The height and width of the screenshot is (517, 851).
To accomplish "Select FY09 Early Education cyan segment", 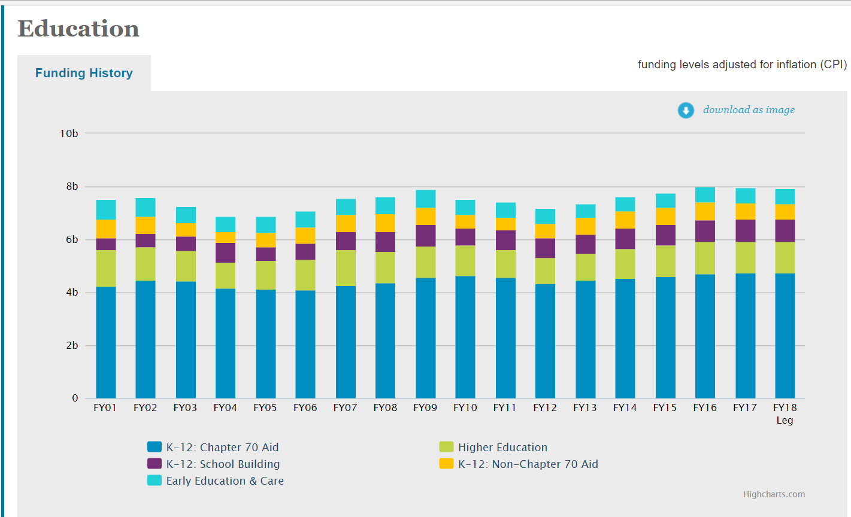I will point(426,199).
